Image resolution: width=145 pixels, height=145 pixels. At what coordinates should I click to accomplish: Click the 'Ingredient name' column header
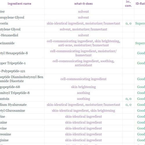[x=19, y=4]
